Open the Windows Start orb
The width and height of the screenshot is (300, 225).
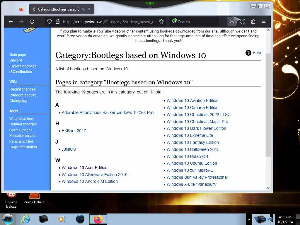8,219
